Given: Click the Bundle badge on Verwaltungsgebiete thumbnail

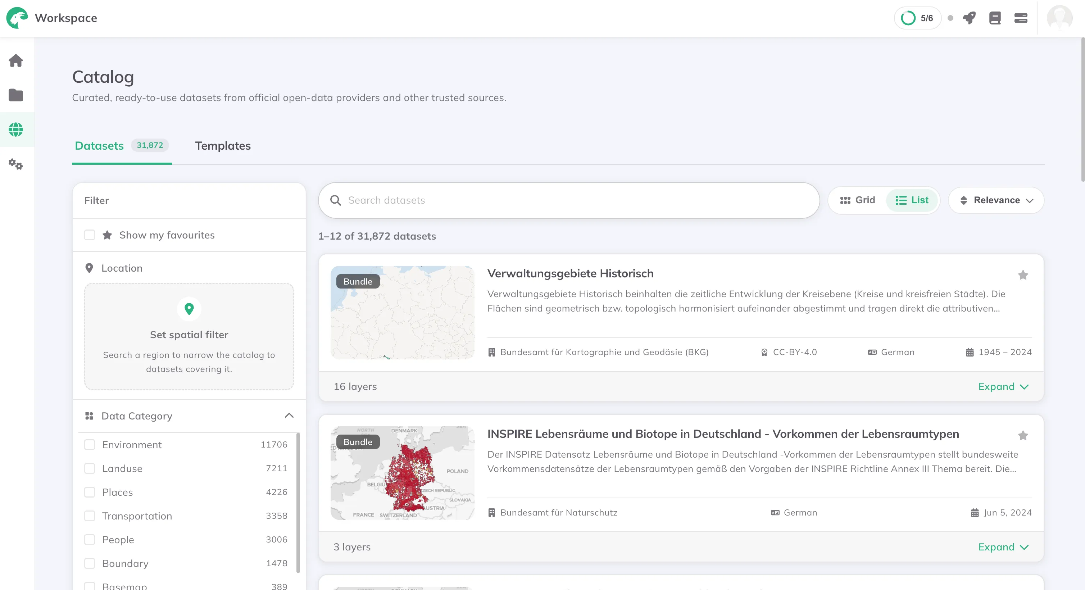Looking at the screenshot, I should [x=358, y=281].
